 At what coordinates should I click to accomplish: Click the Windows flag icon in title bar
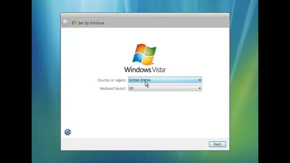pyautogui.click(x=74, y=23)
